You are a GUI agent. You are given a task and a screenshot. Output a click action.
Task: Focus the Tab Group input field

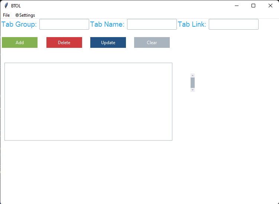pos(64,24)
